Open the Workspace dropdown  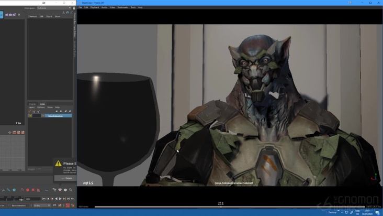52,8
